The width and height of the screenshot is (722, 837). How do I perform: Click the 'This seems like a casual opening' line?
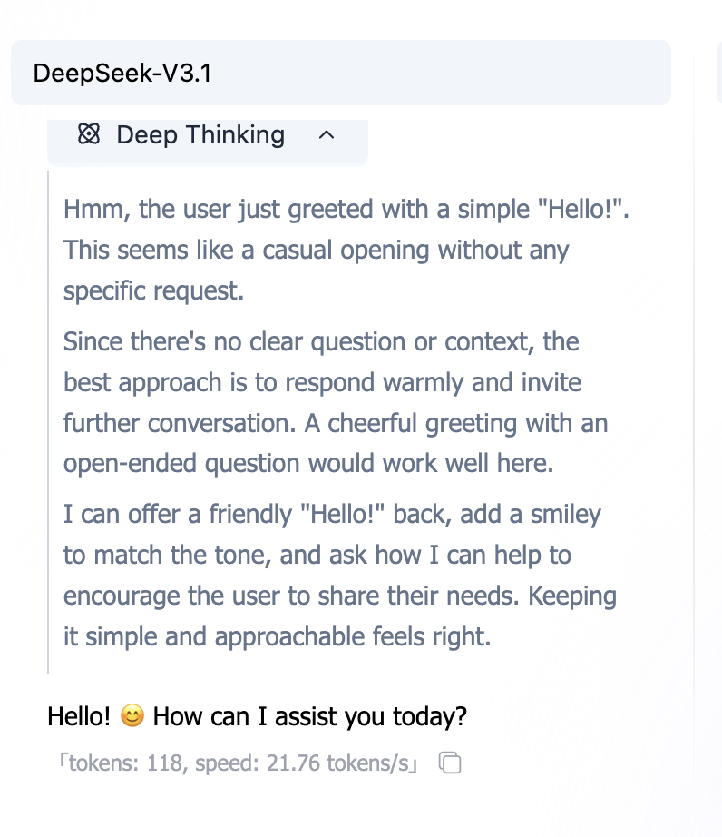pyautogui.click(x=316, y=250)
